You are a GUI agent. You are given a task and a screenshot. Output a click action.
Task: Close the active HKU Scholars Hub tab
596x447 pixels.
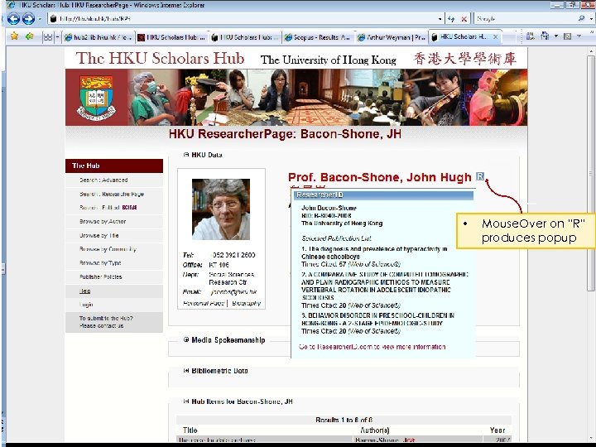click(495, 37)
